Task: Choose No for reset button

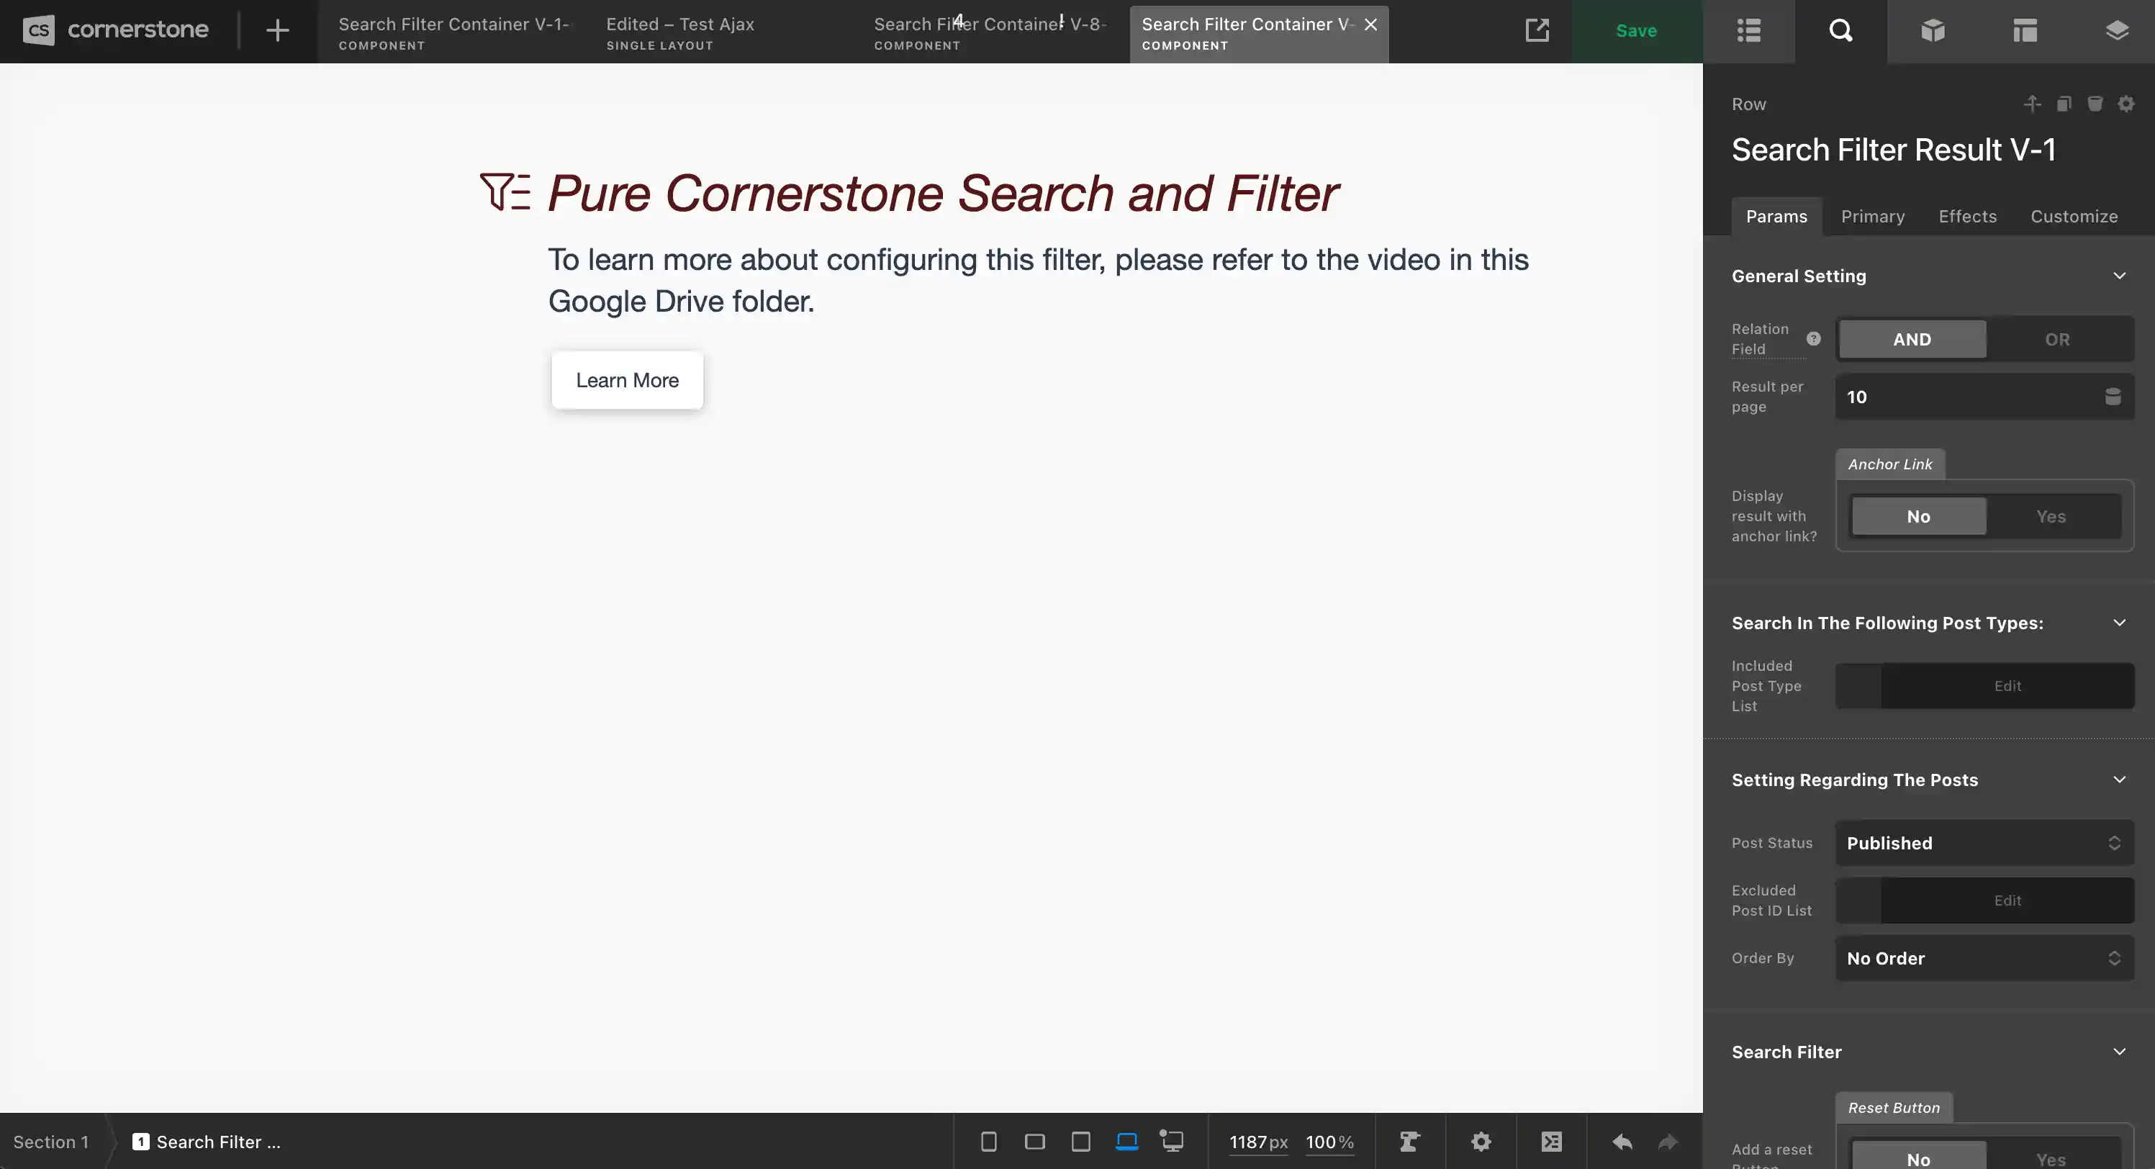Action: pos(1918,1157)
